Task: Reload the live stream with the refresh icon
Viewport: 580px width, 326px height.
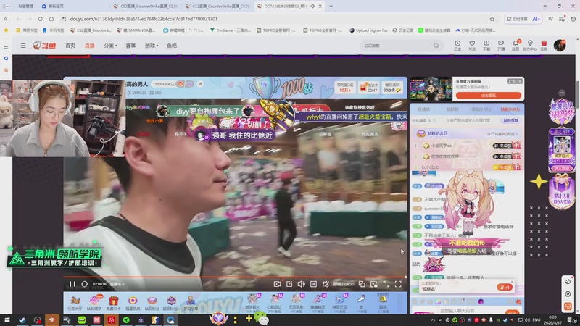Action: pyautogui.click(x=84, y=284)
